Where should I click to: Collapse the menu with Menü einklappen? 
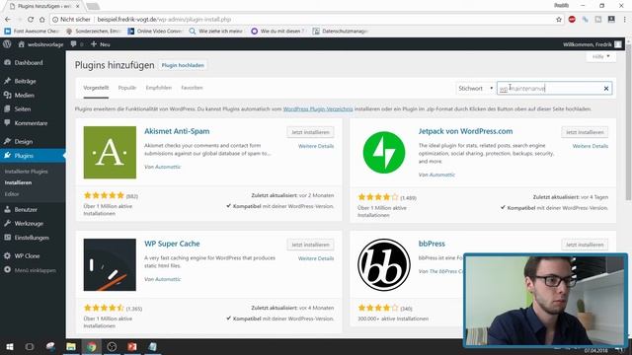(x=35, y=270)
